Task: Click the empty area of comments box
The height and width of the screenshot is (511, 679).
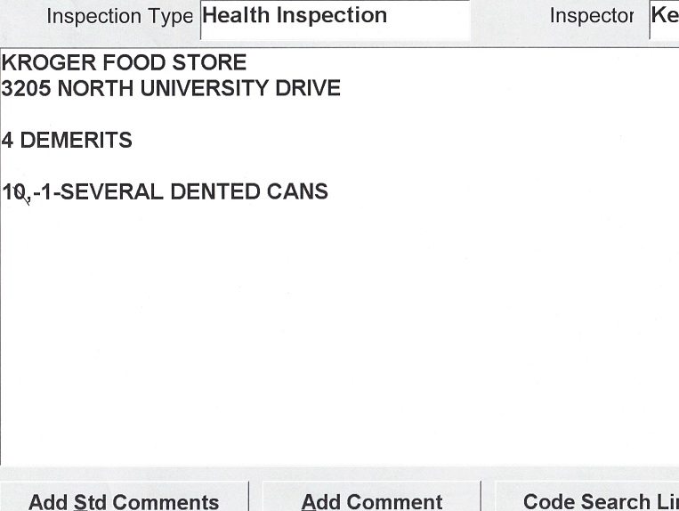Action: [x=338, y=338]
